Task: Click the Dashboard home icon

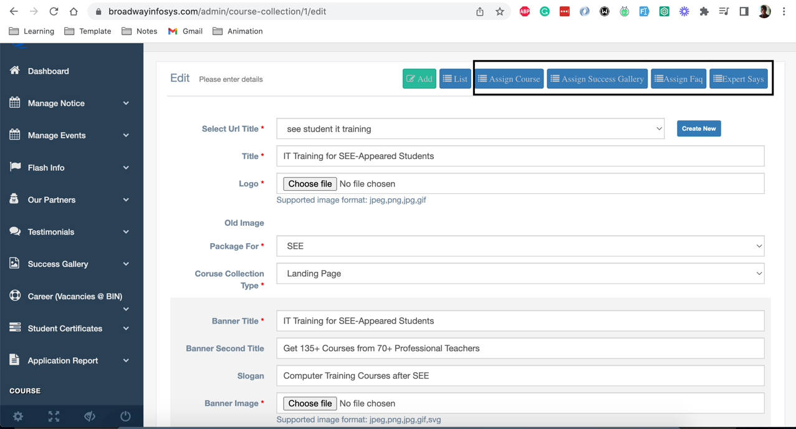Action: coord(15,70)
